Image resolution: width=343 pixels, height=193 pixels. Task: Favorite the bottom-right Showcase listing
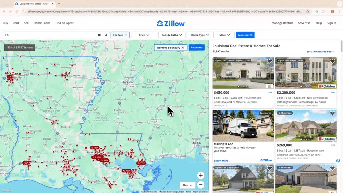(x=332, y=168)
